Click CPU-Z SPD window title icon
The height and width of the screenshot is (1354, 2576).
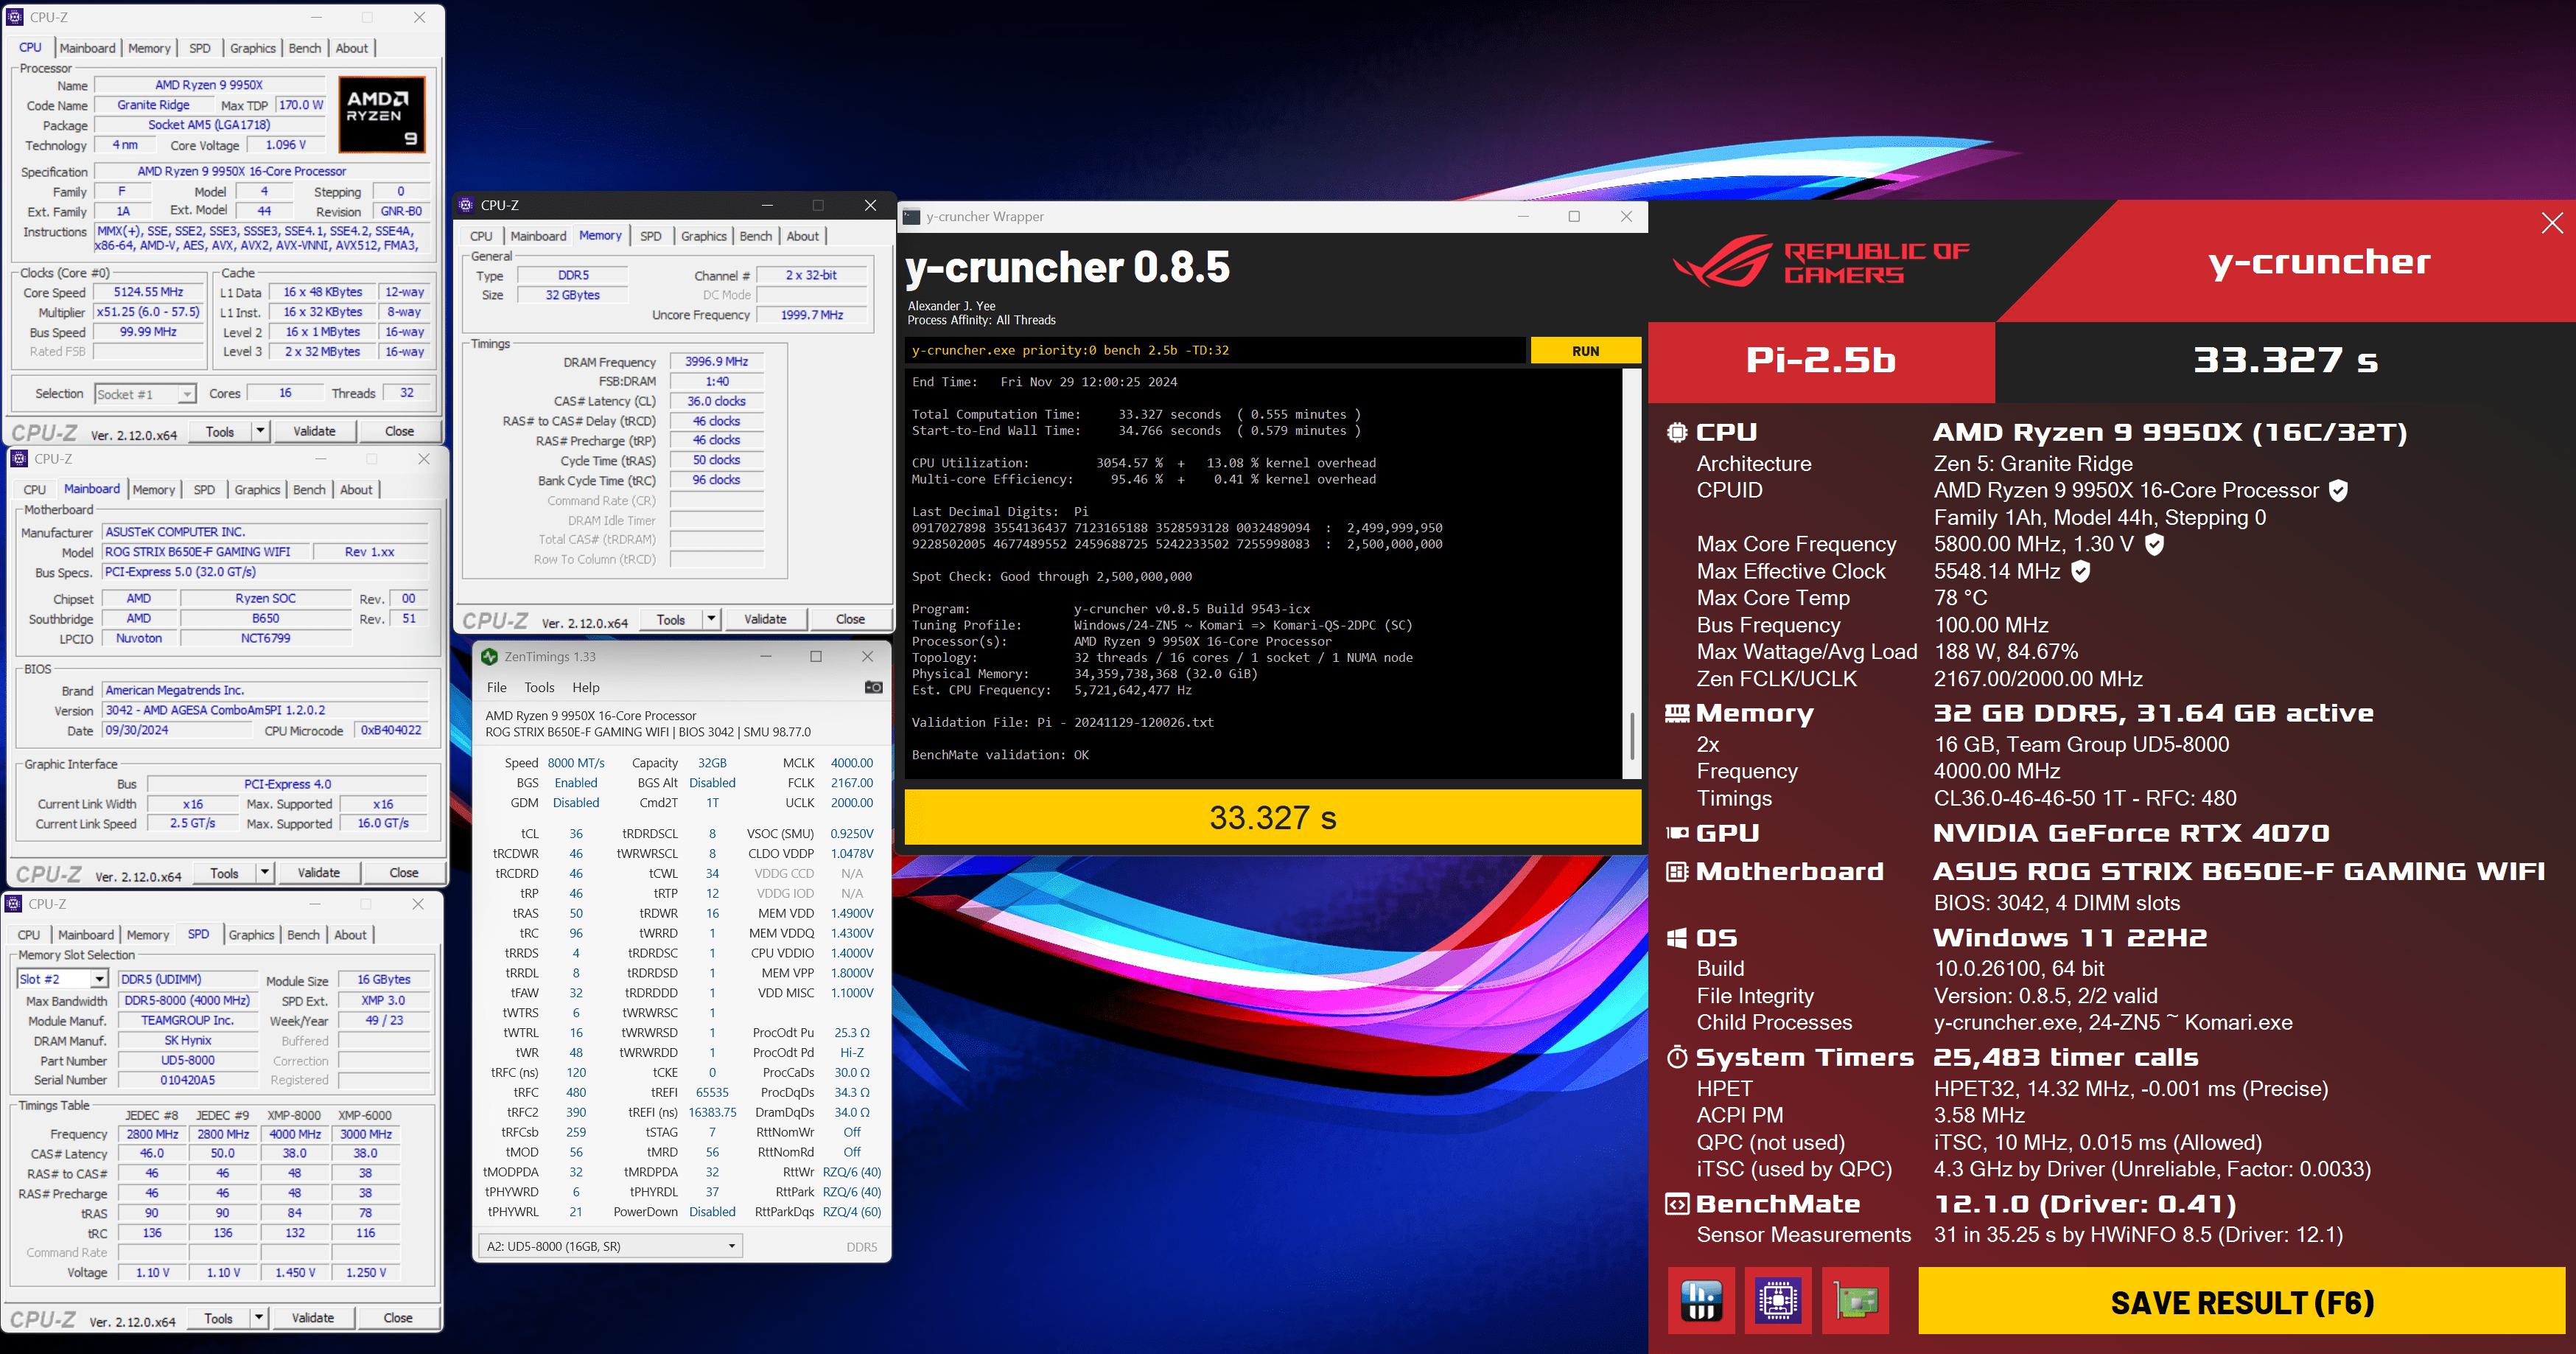13,904
